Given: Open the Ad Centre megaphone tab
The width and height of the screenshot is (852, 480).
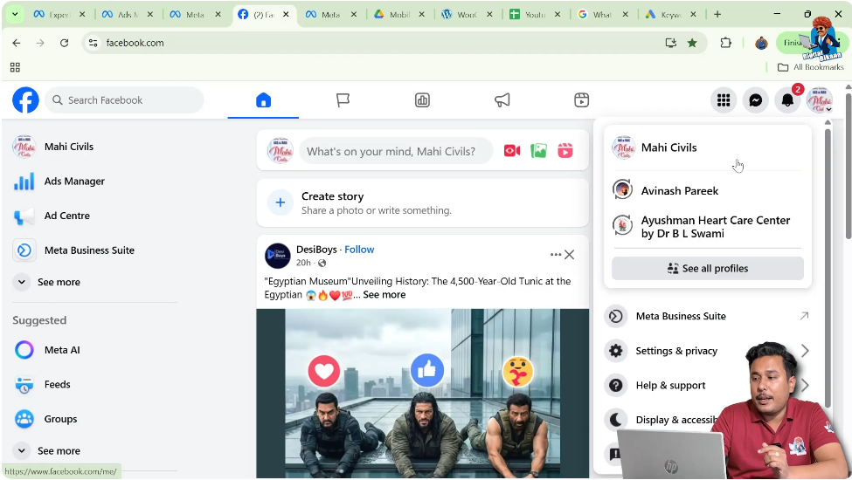Looking at the screenshot, I should pyautogui.click(x=502, y=99).
